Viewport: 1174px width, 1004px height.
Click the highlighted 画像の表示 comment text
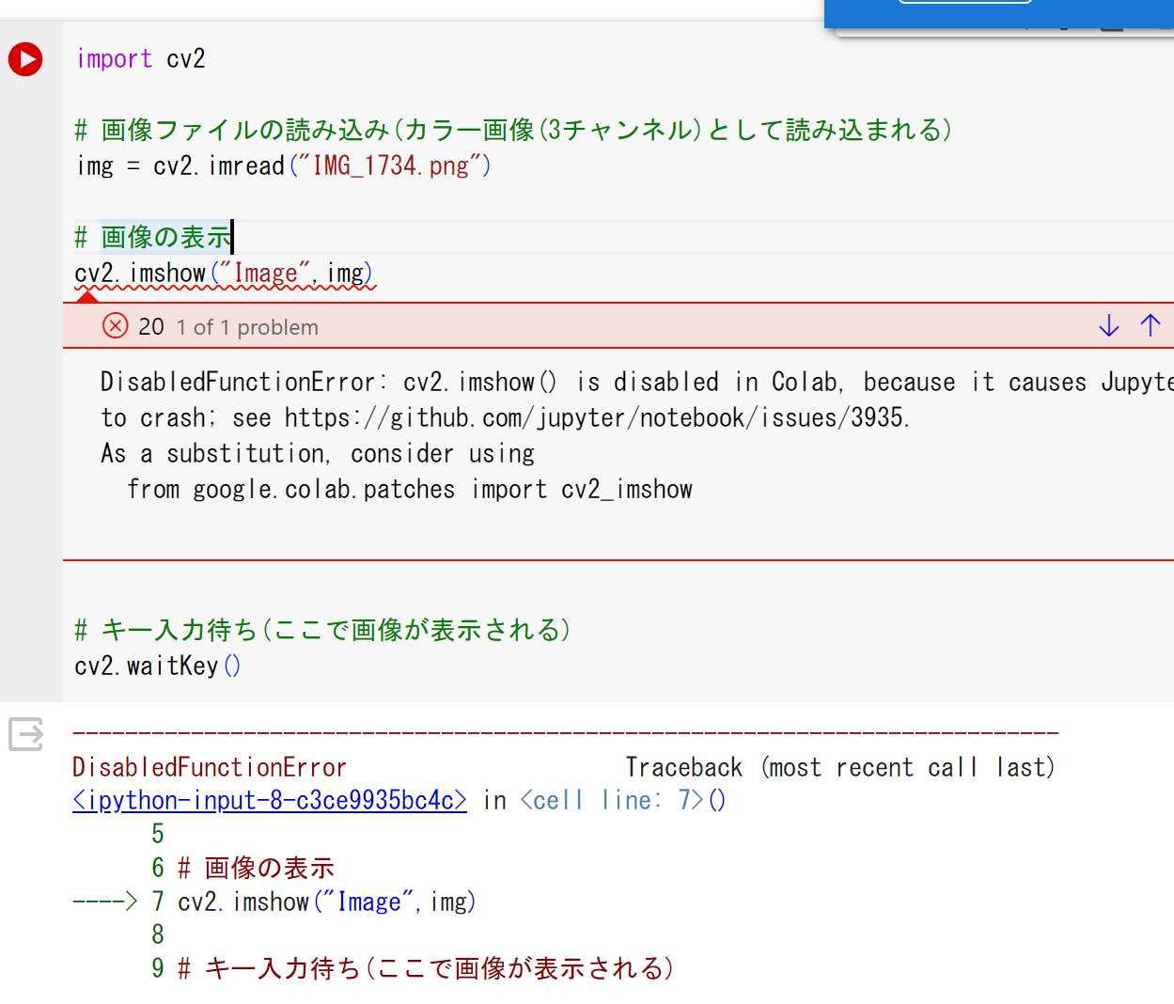point(165,236)
